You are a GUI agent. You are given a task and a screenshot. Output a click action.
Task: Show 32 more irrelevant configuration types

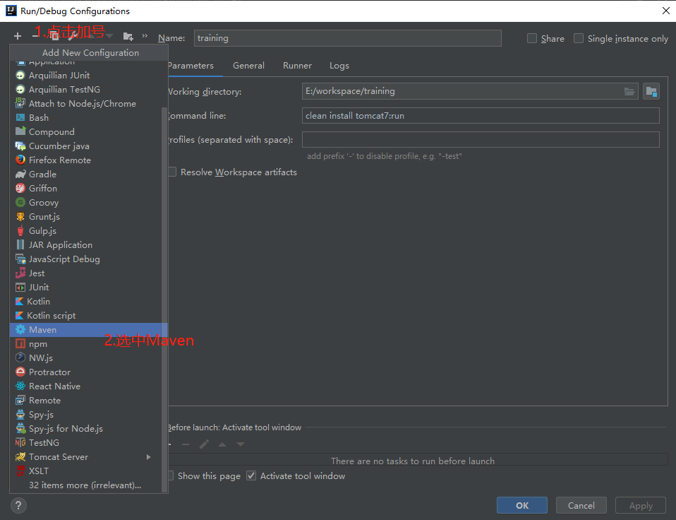coord(85,485)
